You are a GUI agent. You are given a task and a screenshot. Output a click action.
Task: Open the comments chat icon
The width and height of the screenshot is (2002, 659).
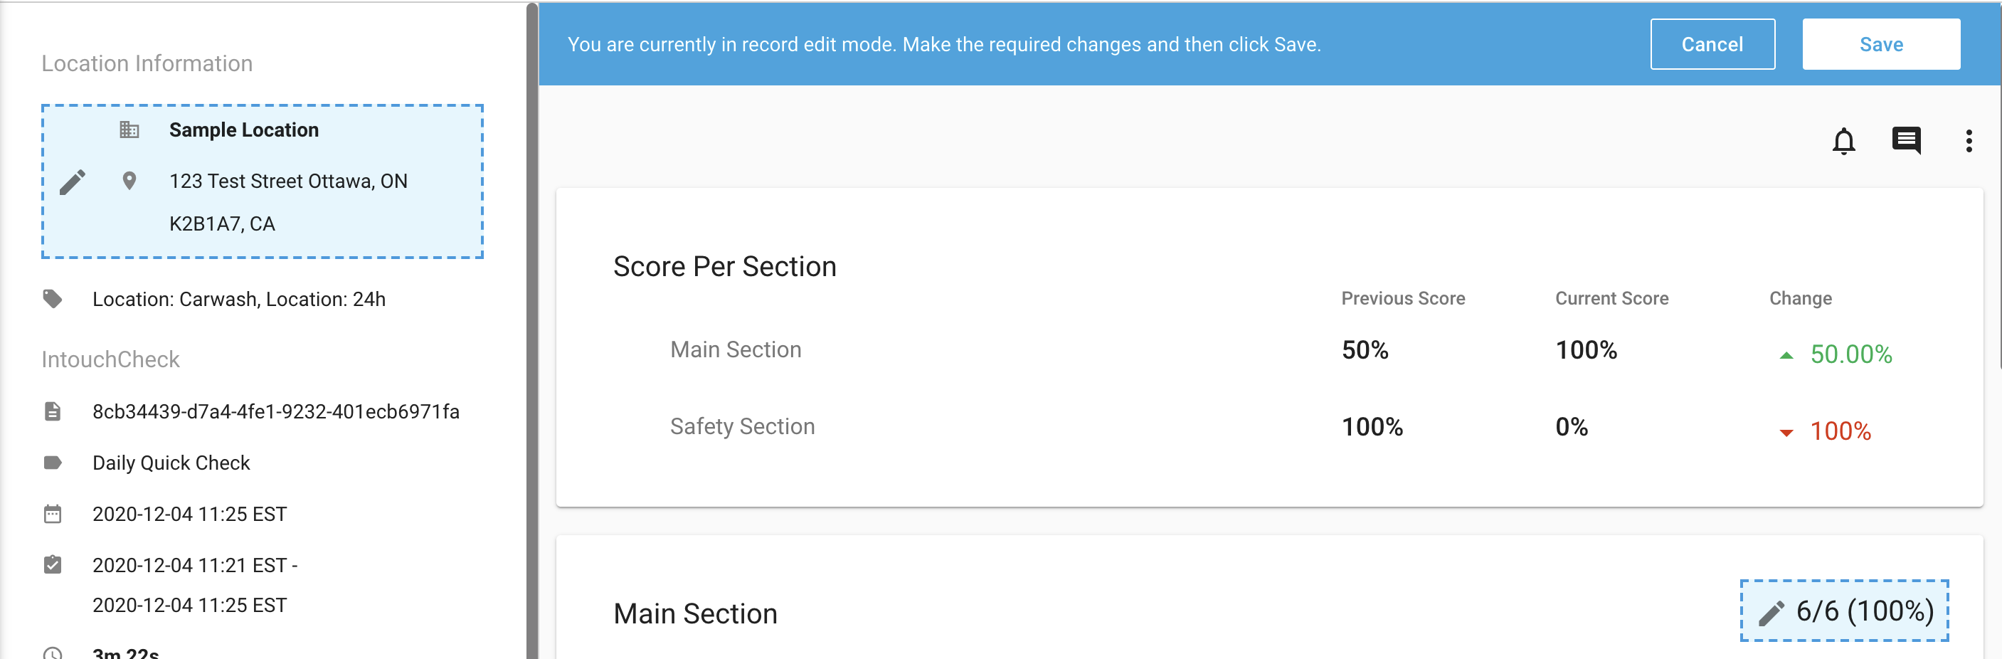1906,141
